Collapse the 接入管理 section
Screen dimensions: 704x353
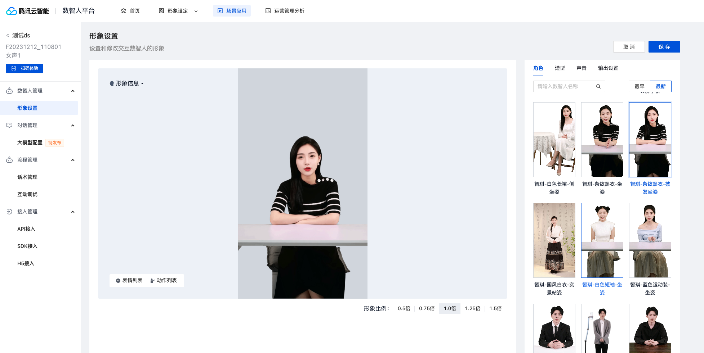pos(73,212)
